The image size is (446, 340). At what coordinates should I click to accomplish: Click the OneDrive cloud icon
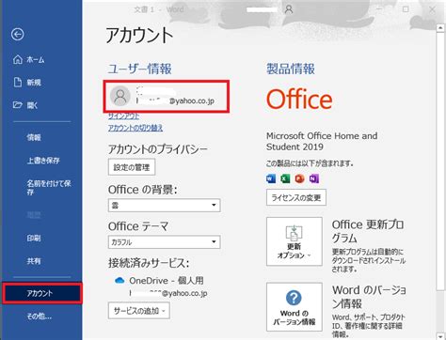click(x=119, y=281)
